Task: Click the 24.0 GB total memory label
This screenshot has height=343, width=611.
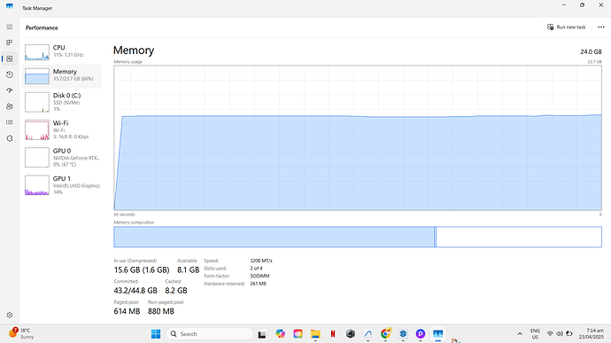Action: coord(591,52)
